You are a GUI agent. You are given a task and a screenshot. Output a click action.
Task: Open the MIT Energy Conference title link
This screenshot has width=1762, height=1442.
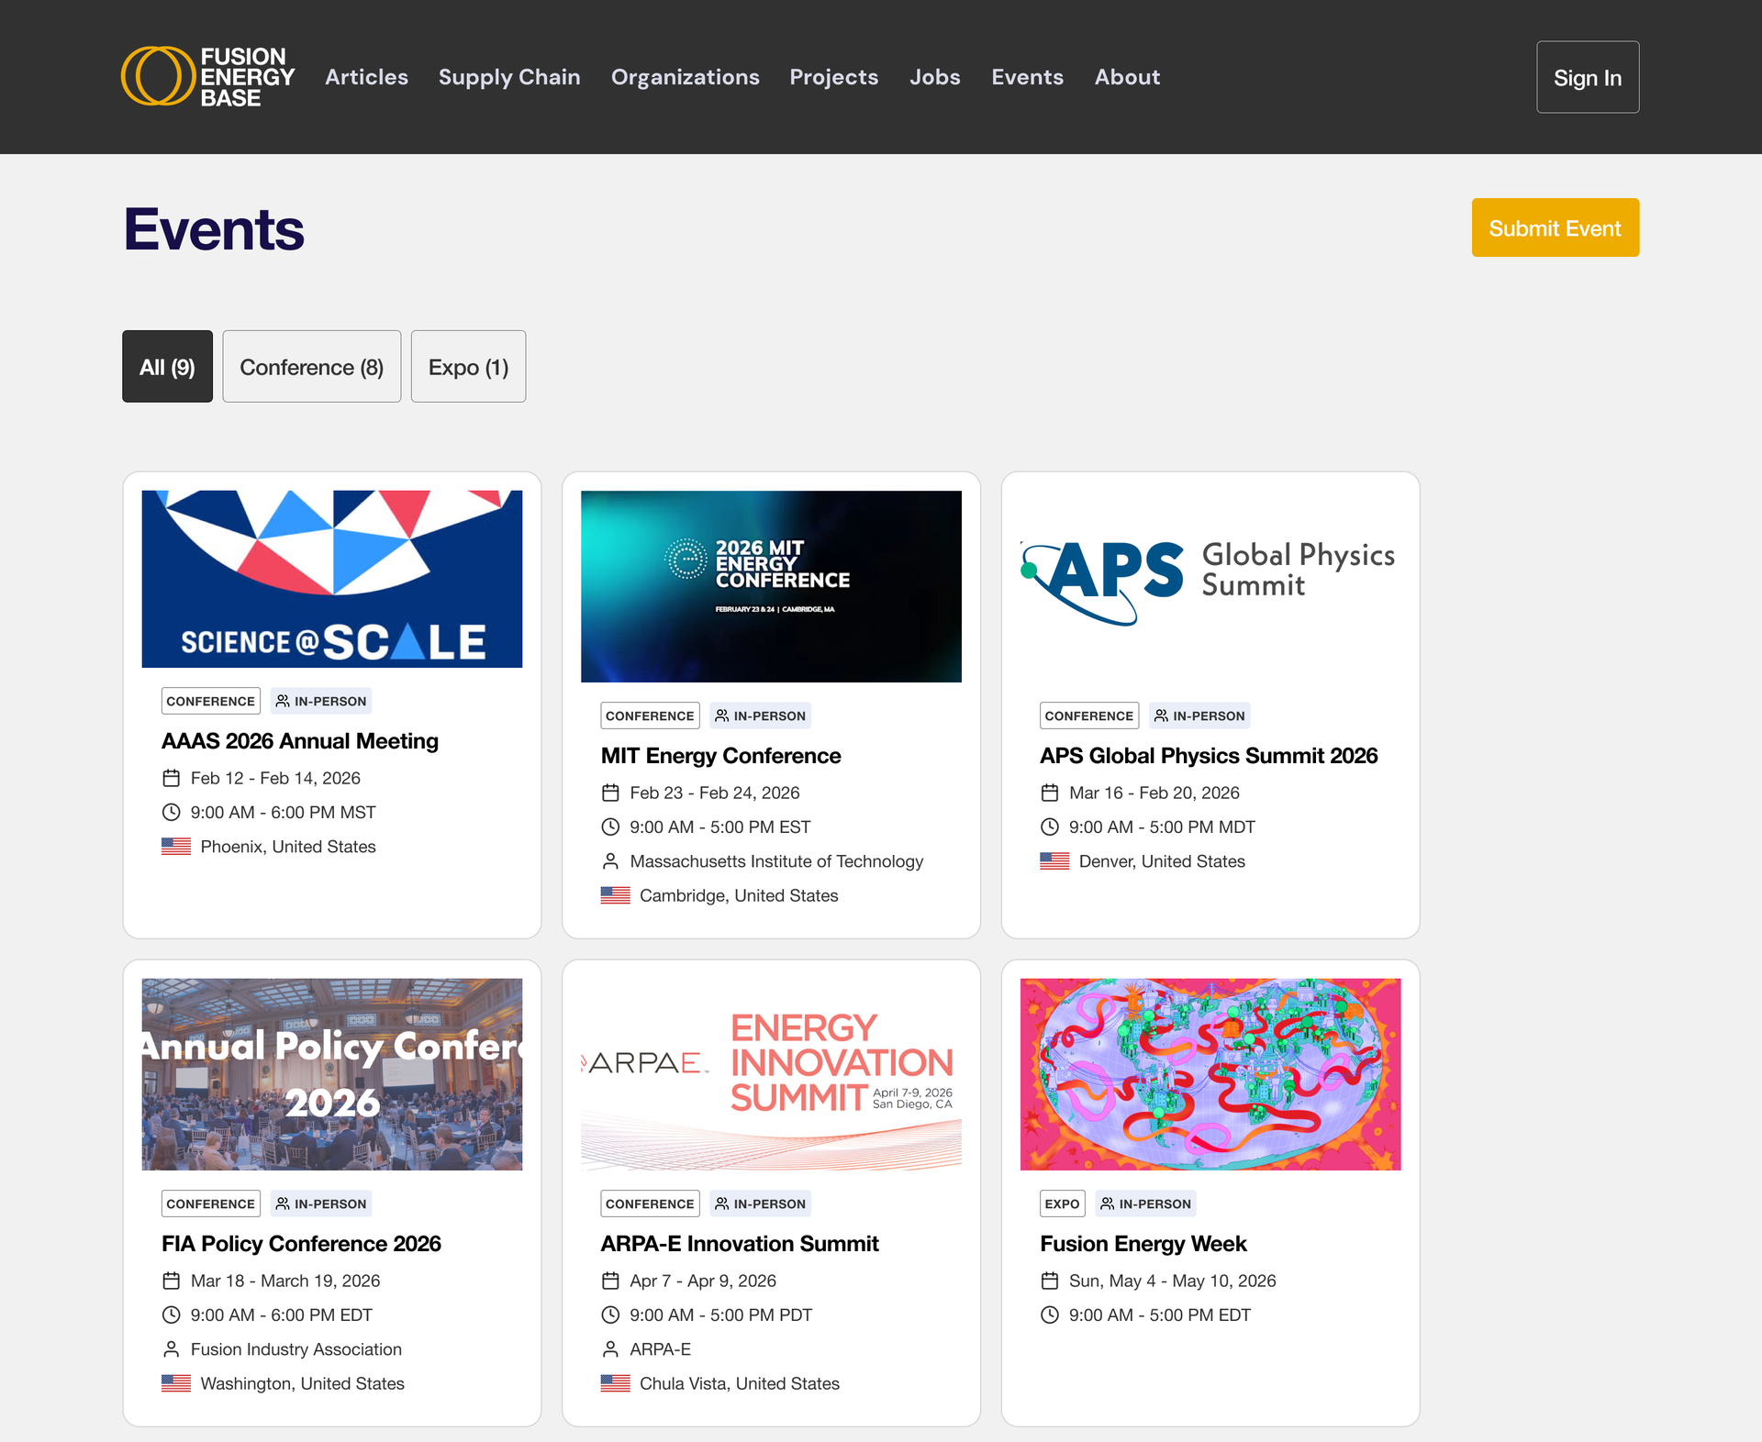pos(720,756)
